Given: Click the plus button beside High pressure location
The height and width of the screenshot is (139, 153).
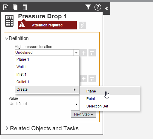Looking at the screenshot, I should [x=84, y=53].
